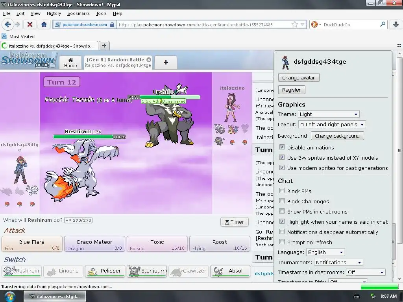Start the battle Timer
This screenshot has width=403, height=302.
point(235,222)
